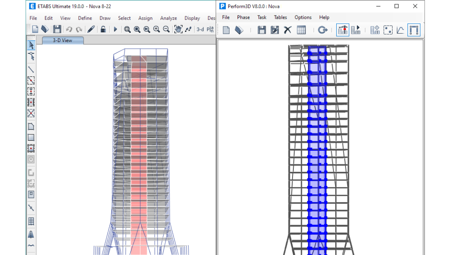The height and width of the screenshot is (255, 454).
Task: Click the rubber band zoom icon
Action: (x=127, y=29)
